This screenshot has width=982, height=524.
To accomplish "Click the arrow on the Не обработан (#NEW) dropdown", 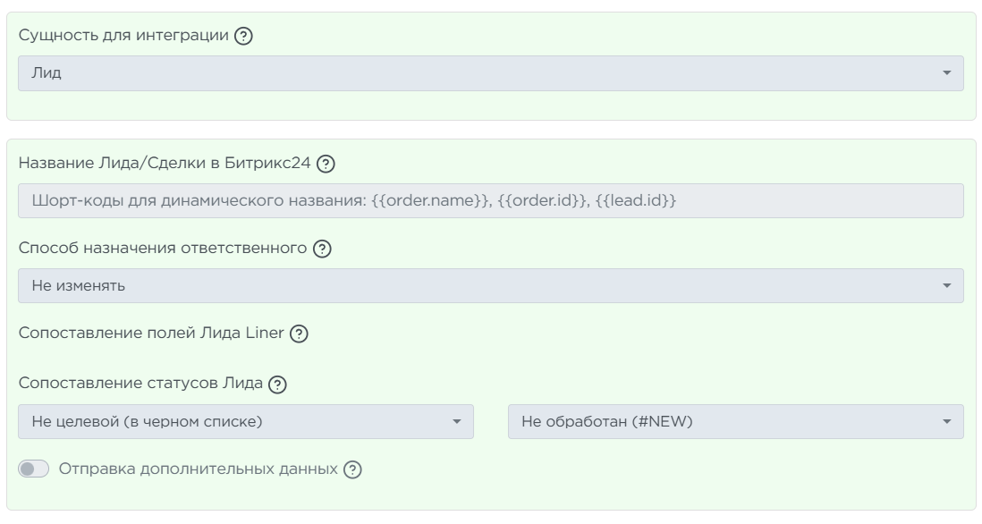I will point(947,421).
